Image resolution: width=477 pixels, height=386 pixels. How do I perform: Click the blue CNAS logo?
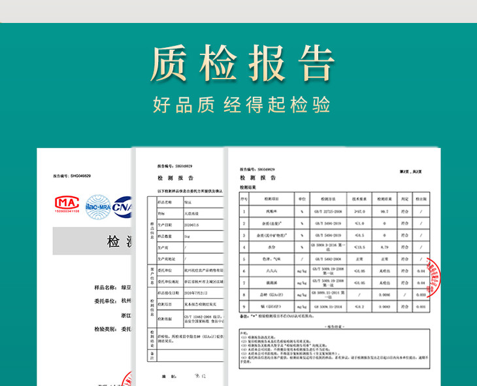(122, 206)
